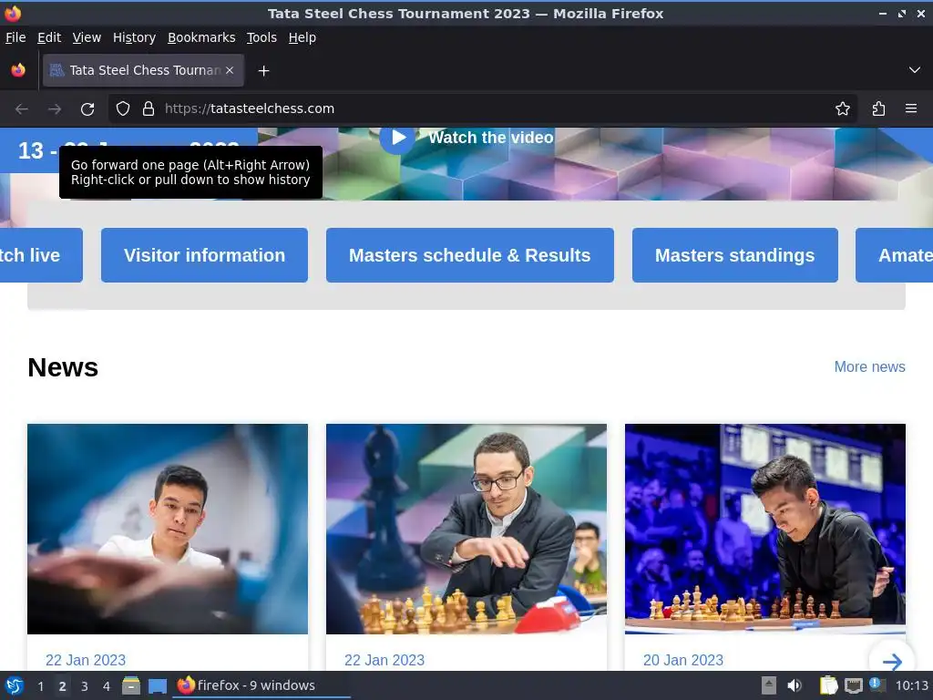Open Masters standings page
The image size is (933, 700).
point(735,255)
